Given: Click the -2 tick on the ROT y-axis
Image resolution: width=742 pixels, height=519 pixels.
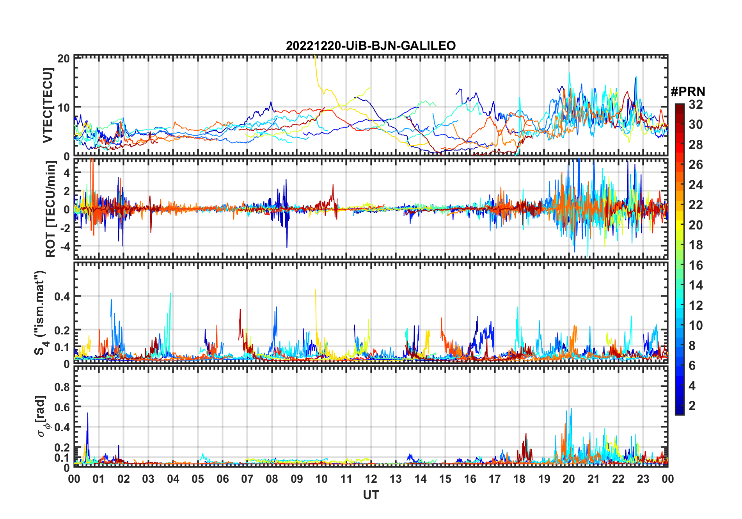Looking at the screenshot, I should pyautogui.click(x=65, y=228).
